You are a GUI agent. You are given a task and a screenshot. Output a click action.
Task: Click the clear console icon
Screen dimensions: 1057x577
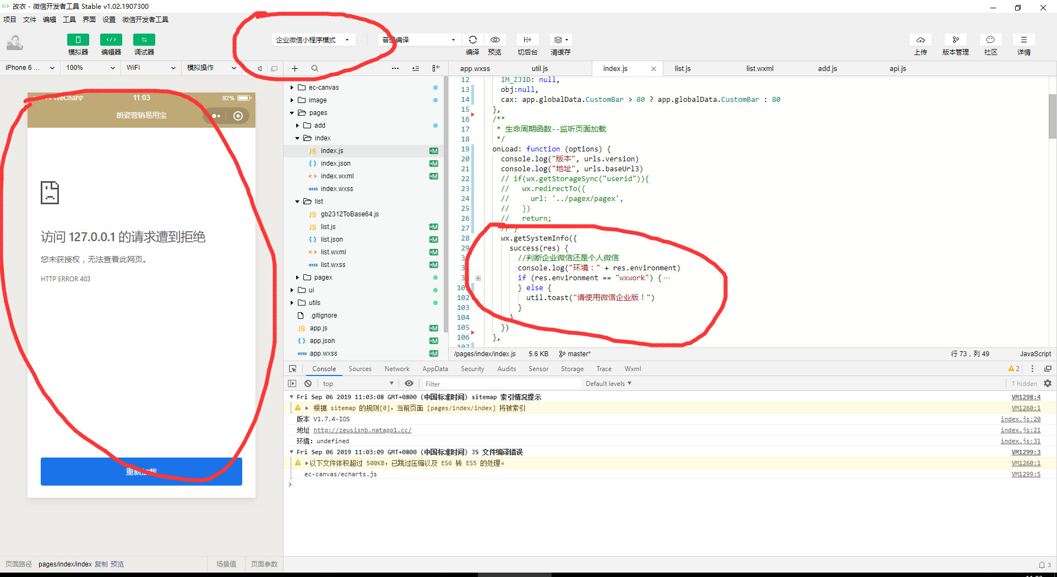click(x=308, y=384)
